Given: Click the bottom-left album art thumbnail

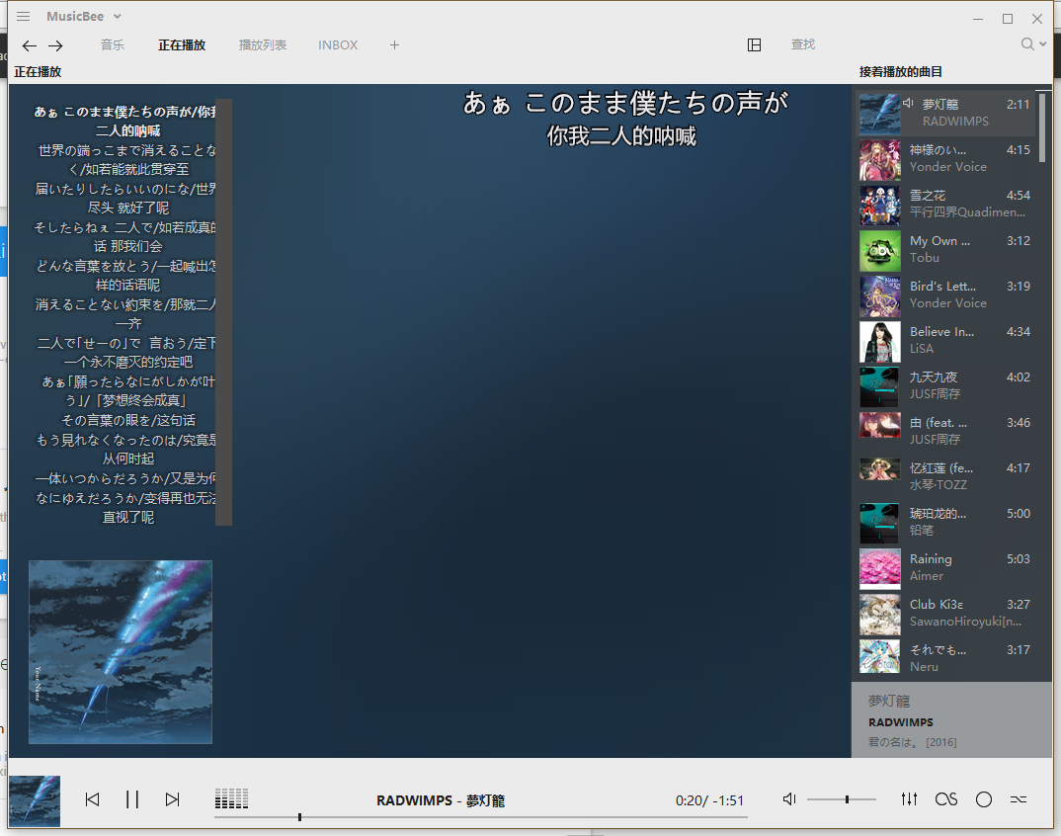Looking at the screenshot, I should pos(35,800).
